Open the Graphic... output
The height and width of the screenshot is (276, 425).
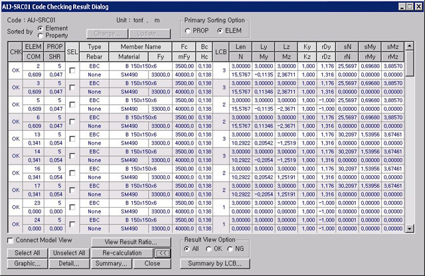(24, 263)
